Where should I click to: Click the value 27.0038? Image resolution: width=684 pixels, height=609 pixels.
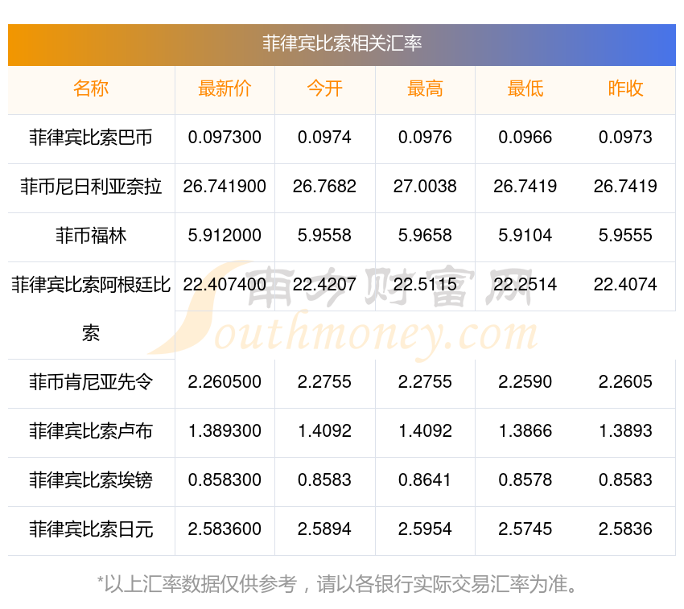pyautogui.click(x=425, y=187)
